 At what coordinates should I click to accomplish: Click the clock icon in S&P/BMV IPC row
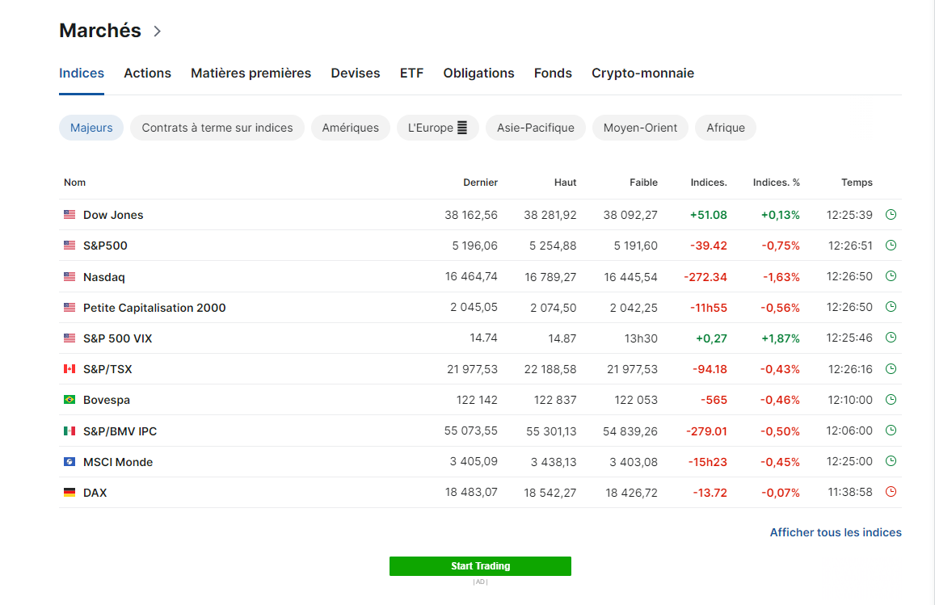891,431
